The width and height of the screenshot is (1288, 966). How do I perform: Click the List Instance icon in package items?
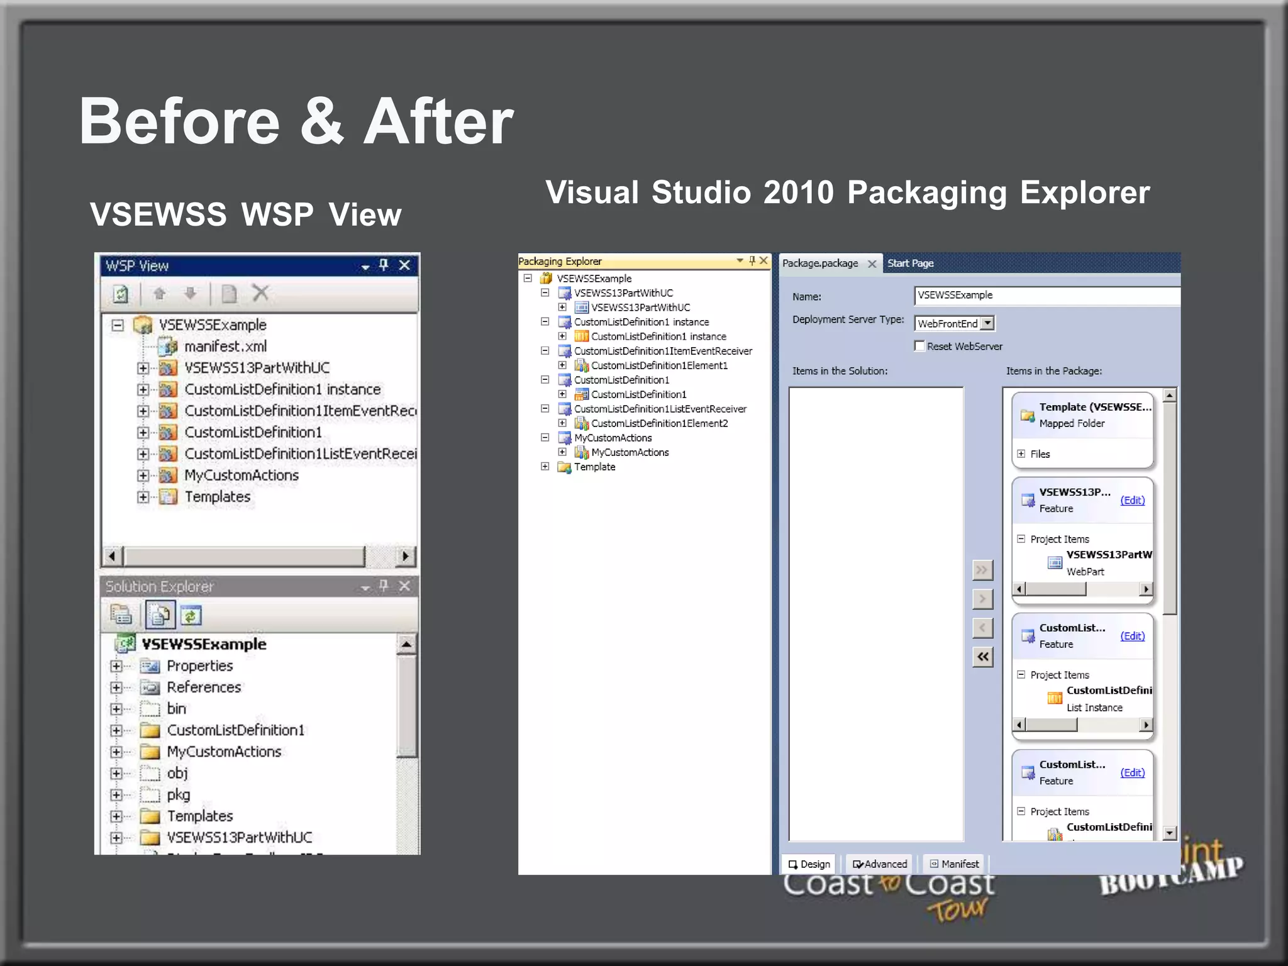[1055, 698]
